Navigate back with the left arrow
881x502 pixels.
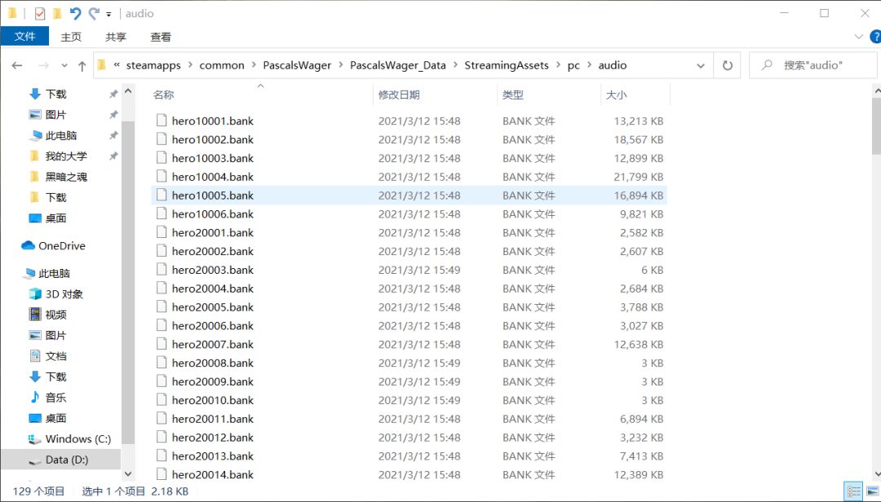point(17,66)
